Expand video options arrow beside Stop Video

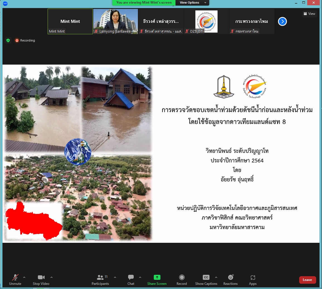tap(52, 277)
